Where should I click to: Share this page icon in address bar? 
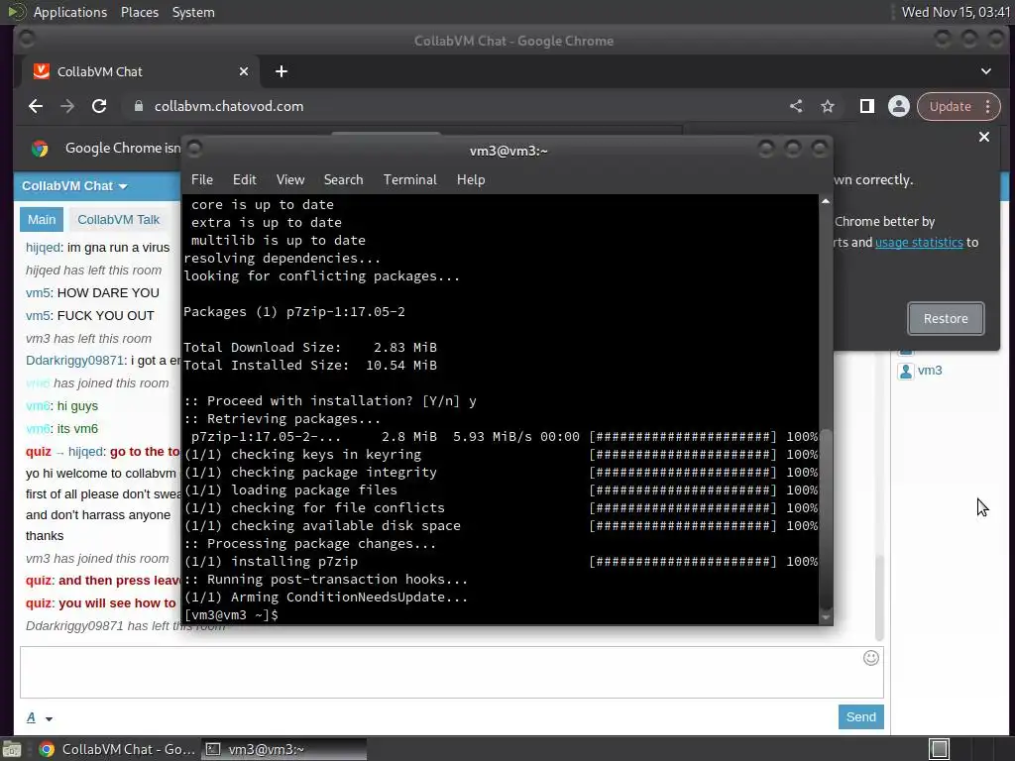click(x=796, y=106)
